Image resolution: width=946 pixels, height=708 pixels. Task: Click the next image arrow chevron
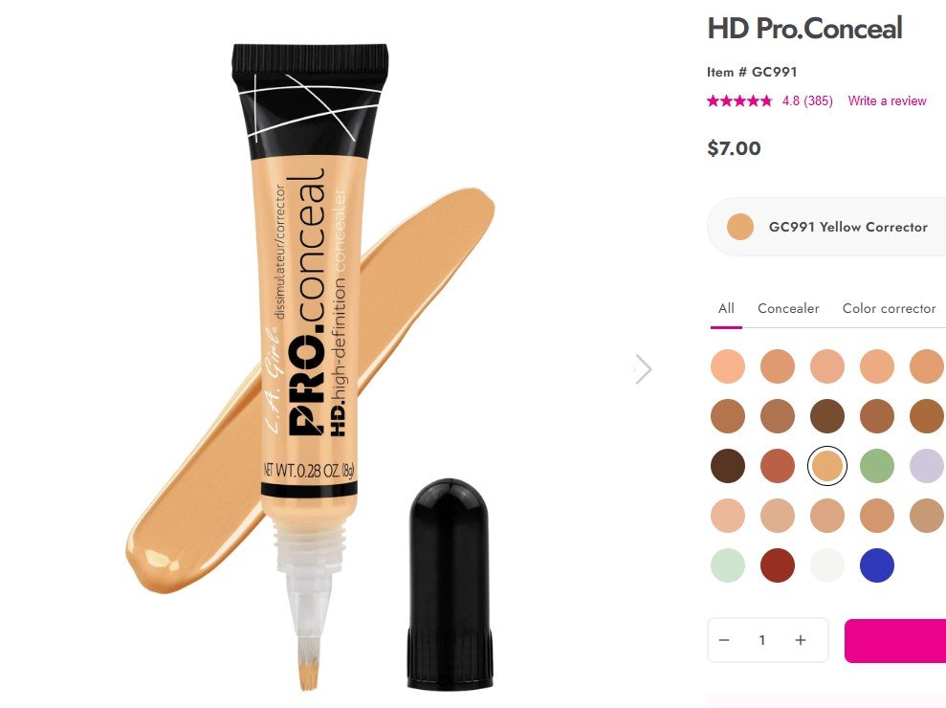[643, 368]
